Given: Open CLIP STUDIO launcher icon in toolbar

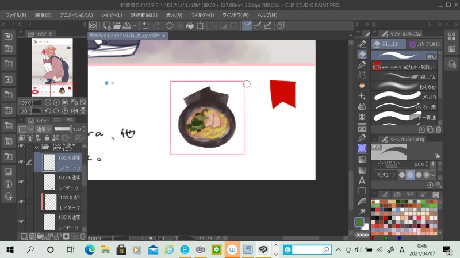Looking at the screenshot, I should (x=93, y=26).
